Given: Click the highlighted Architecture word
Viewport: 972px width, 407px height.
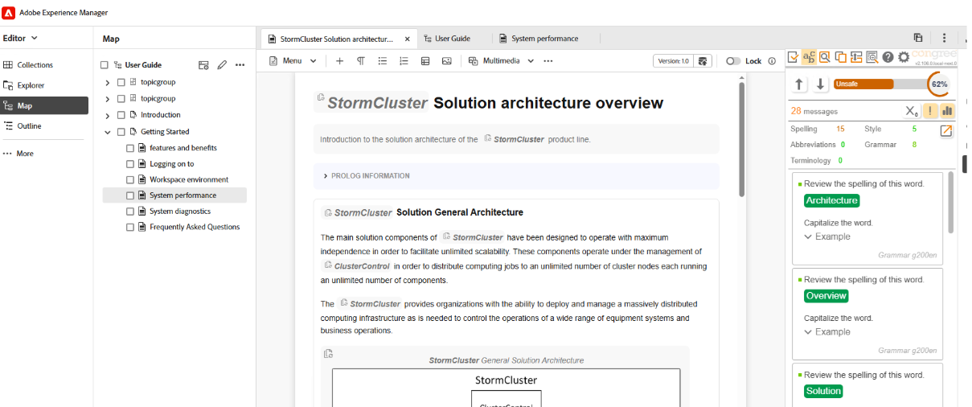Looking at the screenshot, I should [x=832, y=200].
